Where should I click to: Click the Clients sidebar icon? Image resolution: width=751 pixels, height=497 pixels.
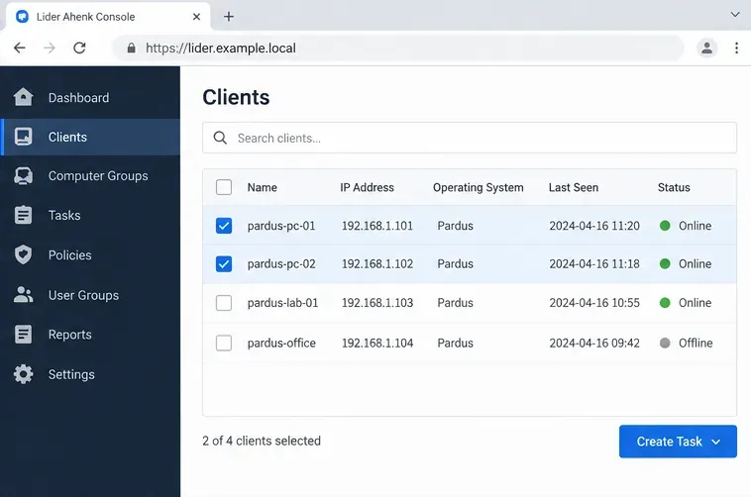tap(23, 137)
